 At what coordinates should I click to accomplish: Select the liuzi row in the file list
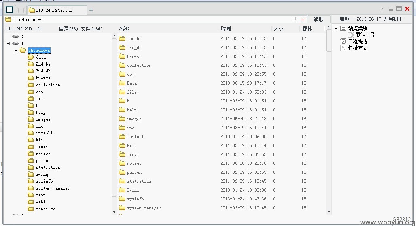click(221, 154)
